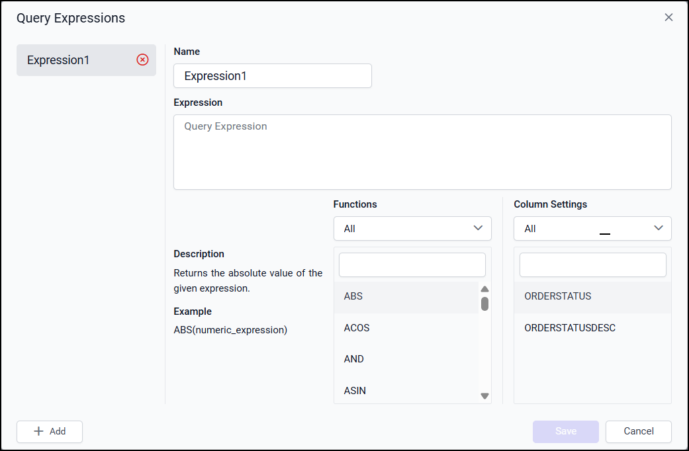The width and height of the screenshot is (689, 451).
Task: Click the functions search box
Action: pyautogui.click(x=412, y=265)
